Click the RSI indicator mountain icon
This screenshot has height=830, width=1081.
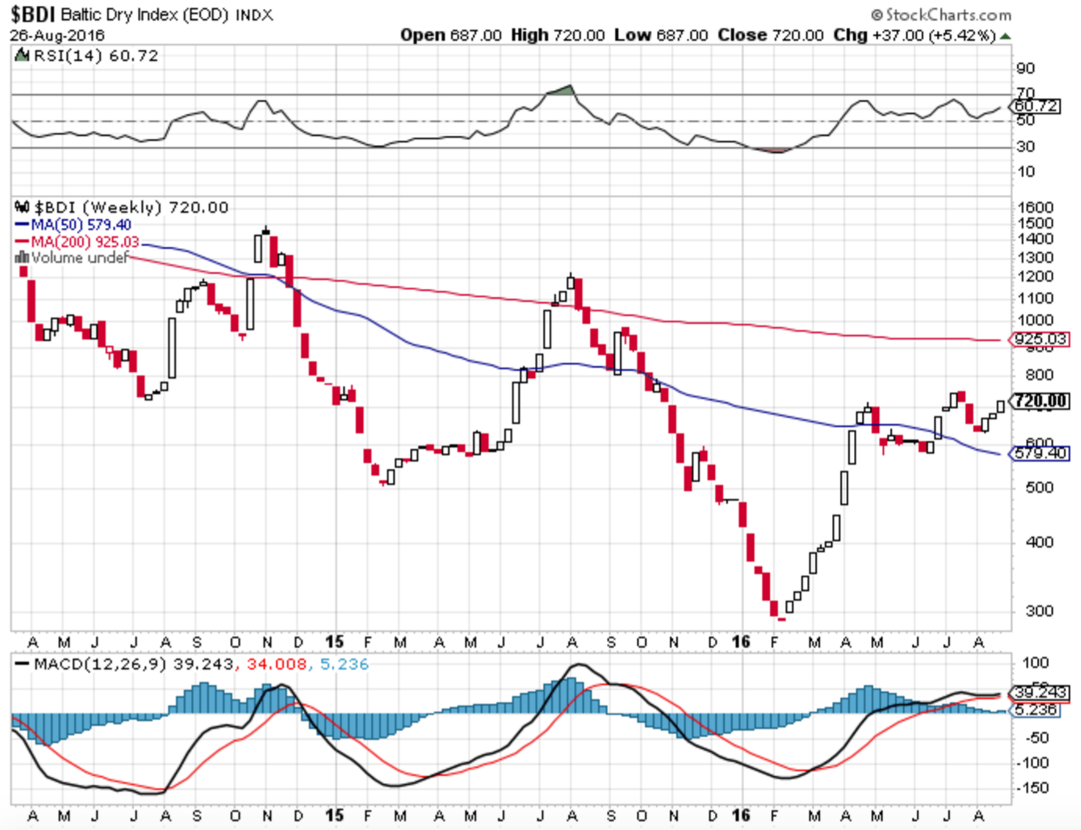(21, 56)
